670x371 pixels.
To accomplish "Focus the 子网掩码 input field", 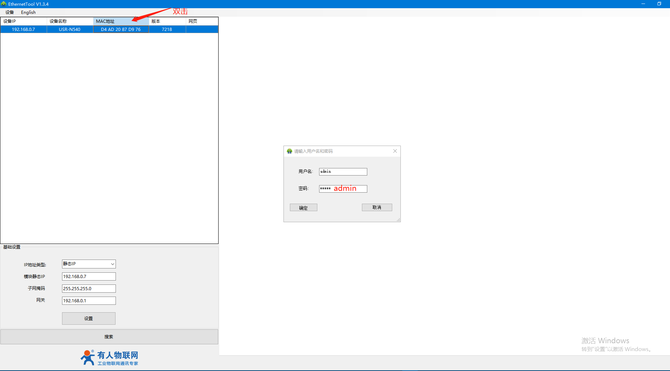I will click(89, 289).
